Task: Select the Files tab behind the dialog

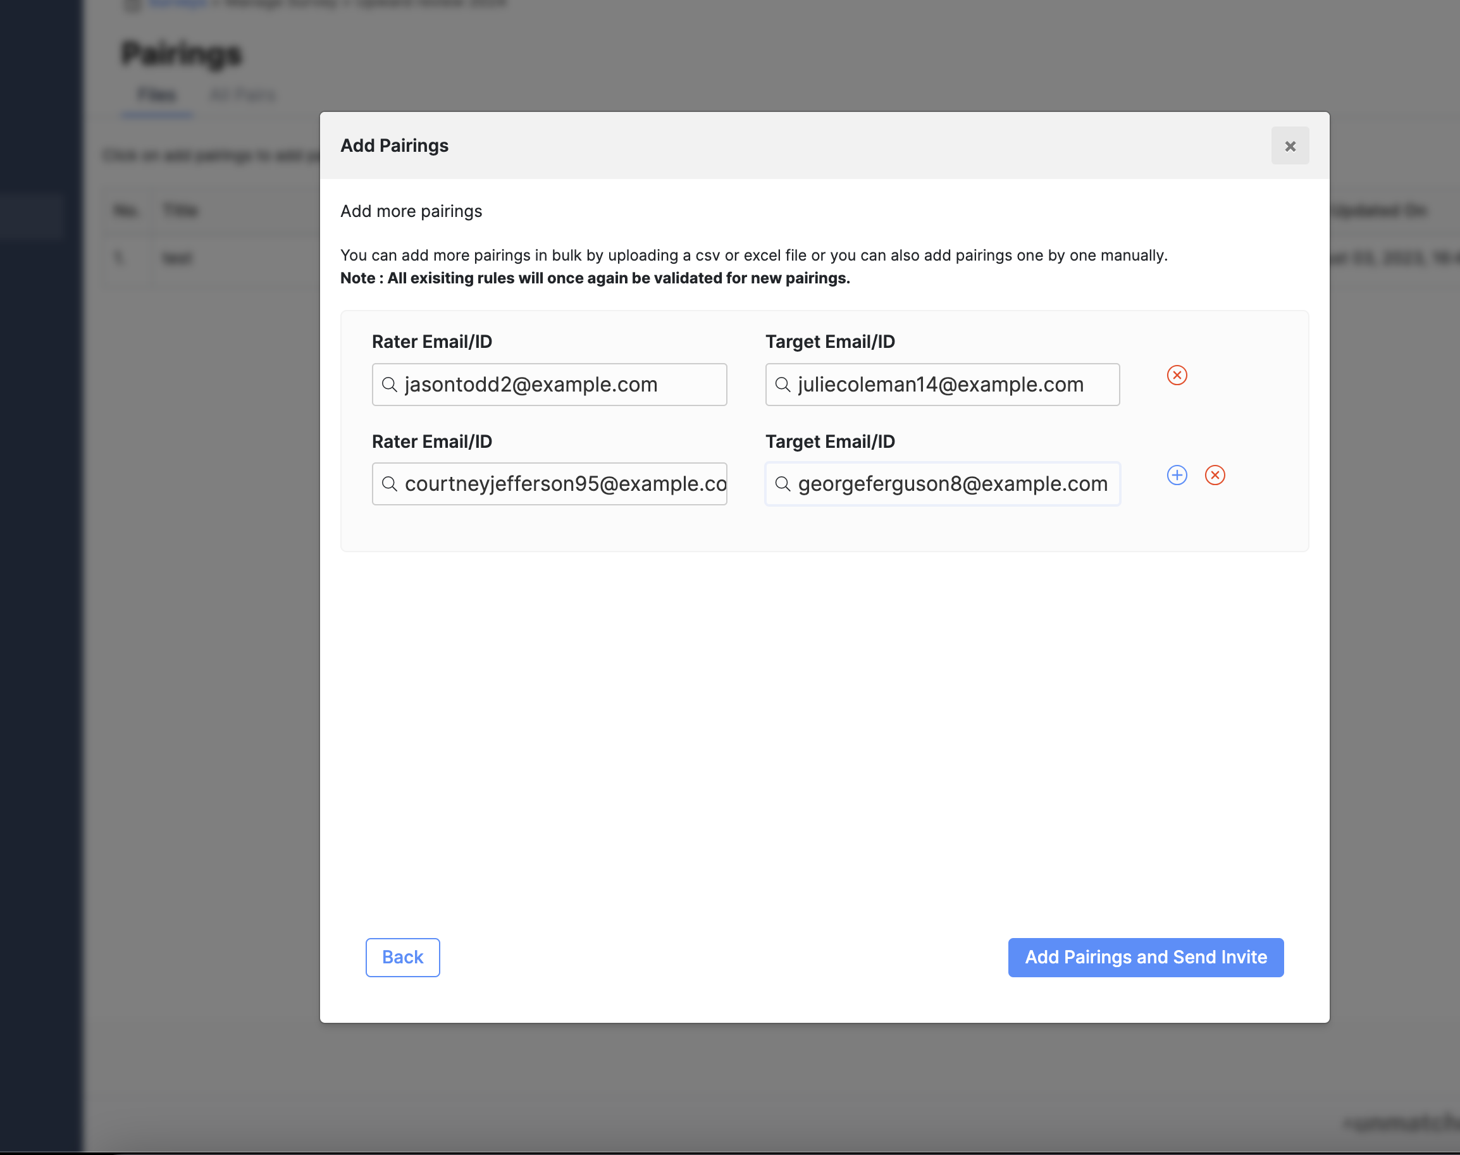Action: pyautogui.click(x=157, y=95)
